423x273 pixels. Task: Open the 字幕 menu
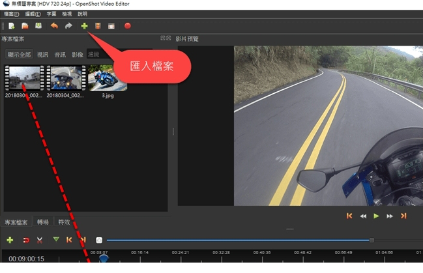pos(51,14)
